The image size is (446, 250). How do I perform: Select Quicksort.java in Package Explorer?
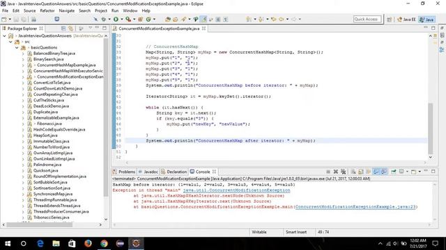[45, 170]
